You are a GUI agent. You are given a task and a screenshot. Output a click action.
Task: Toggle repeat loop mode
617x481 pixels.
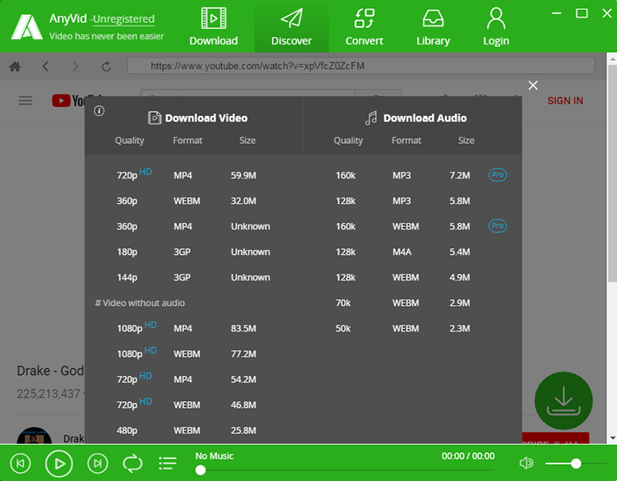point(132,464)
